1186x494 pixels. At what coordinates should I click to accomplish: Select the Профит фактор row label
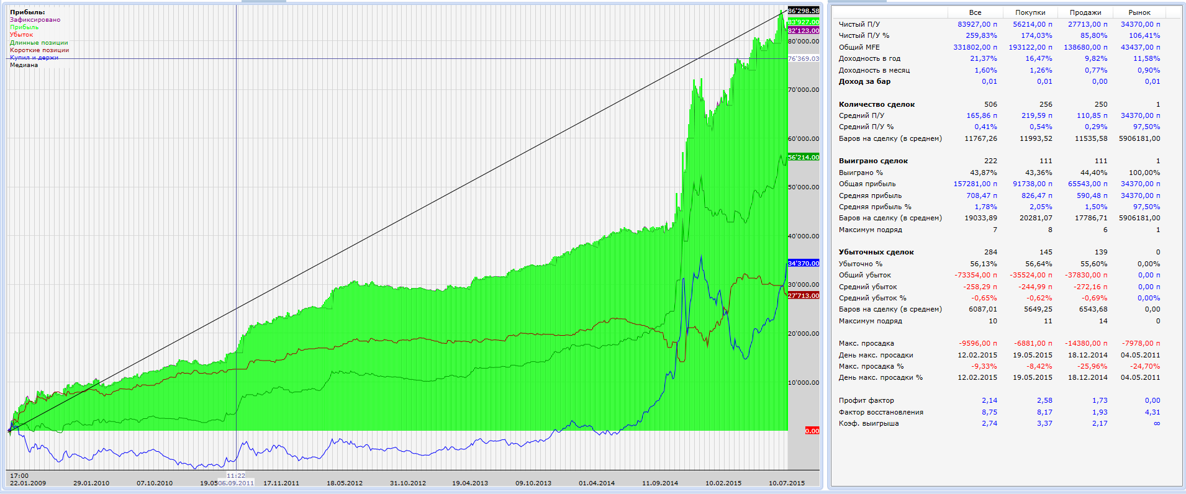867,400
